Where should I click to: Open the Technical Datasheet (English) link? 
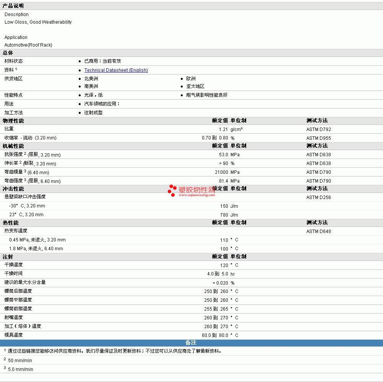pyautogui.click(x=116, y=70)
